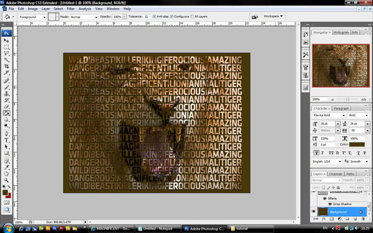
Task: Click the foreground color swatch in toolbox
Action: 5,193
